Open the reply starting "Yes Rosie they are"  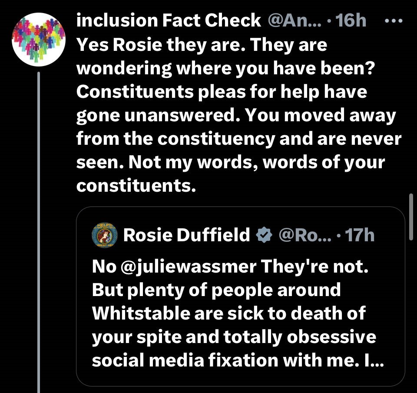(202, 45)
